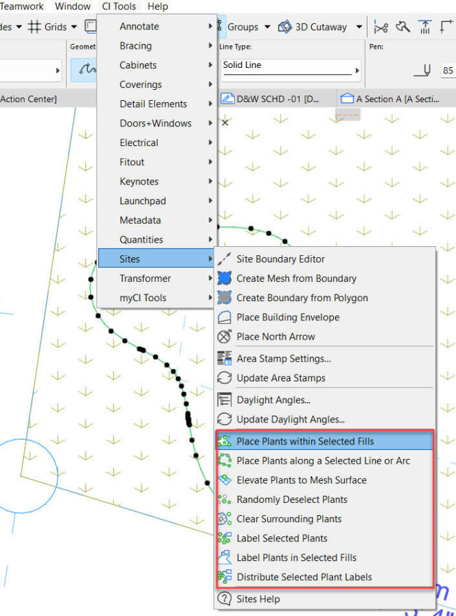Switch to the A Section A tab
Viewport: 456px width, 616px height.
(390, 99)
